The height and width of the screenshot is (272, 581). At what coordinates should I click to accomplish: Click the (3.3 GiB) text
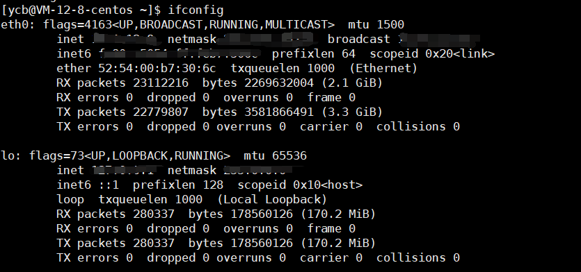[x=352, y=112]
